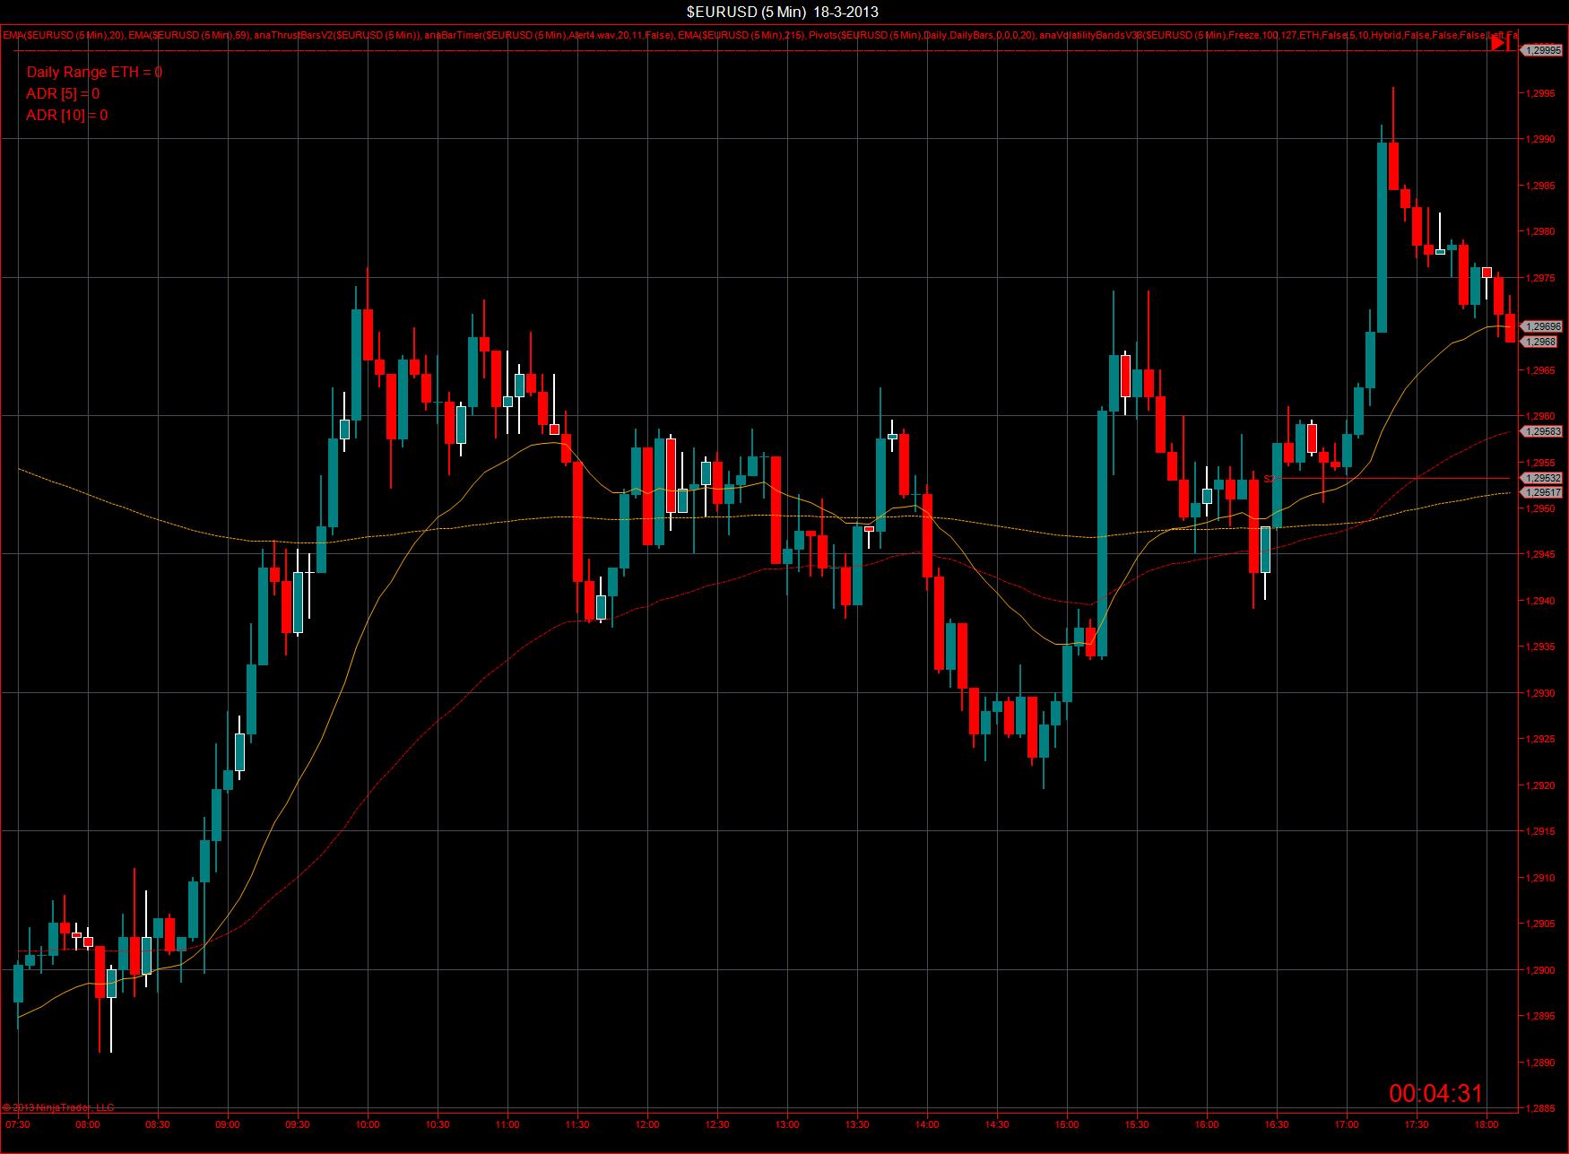Click the 1,2890 price axis label
The height and width of the screenshot is (1154, 1569).
pyautogui.click(x=1541, y=1063)
